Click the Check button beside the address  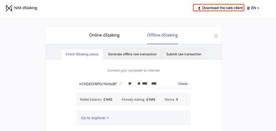183,84
